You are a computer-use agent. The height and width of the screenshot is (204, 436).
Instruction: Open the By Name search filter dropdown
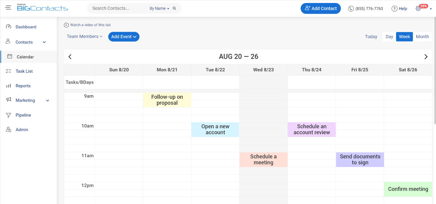pyautogui.click(x=159, y=8)
